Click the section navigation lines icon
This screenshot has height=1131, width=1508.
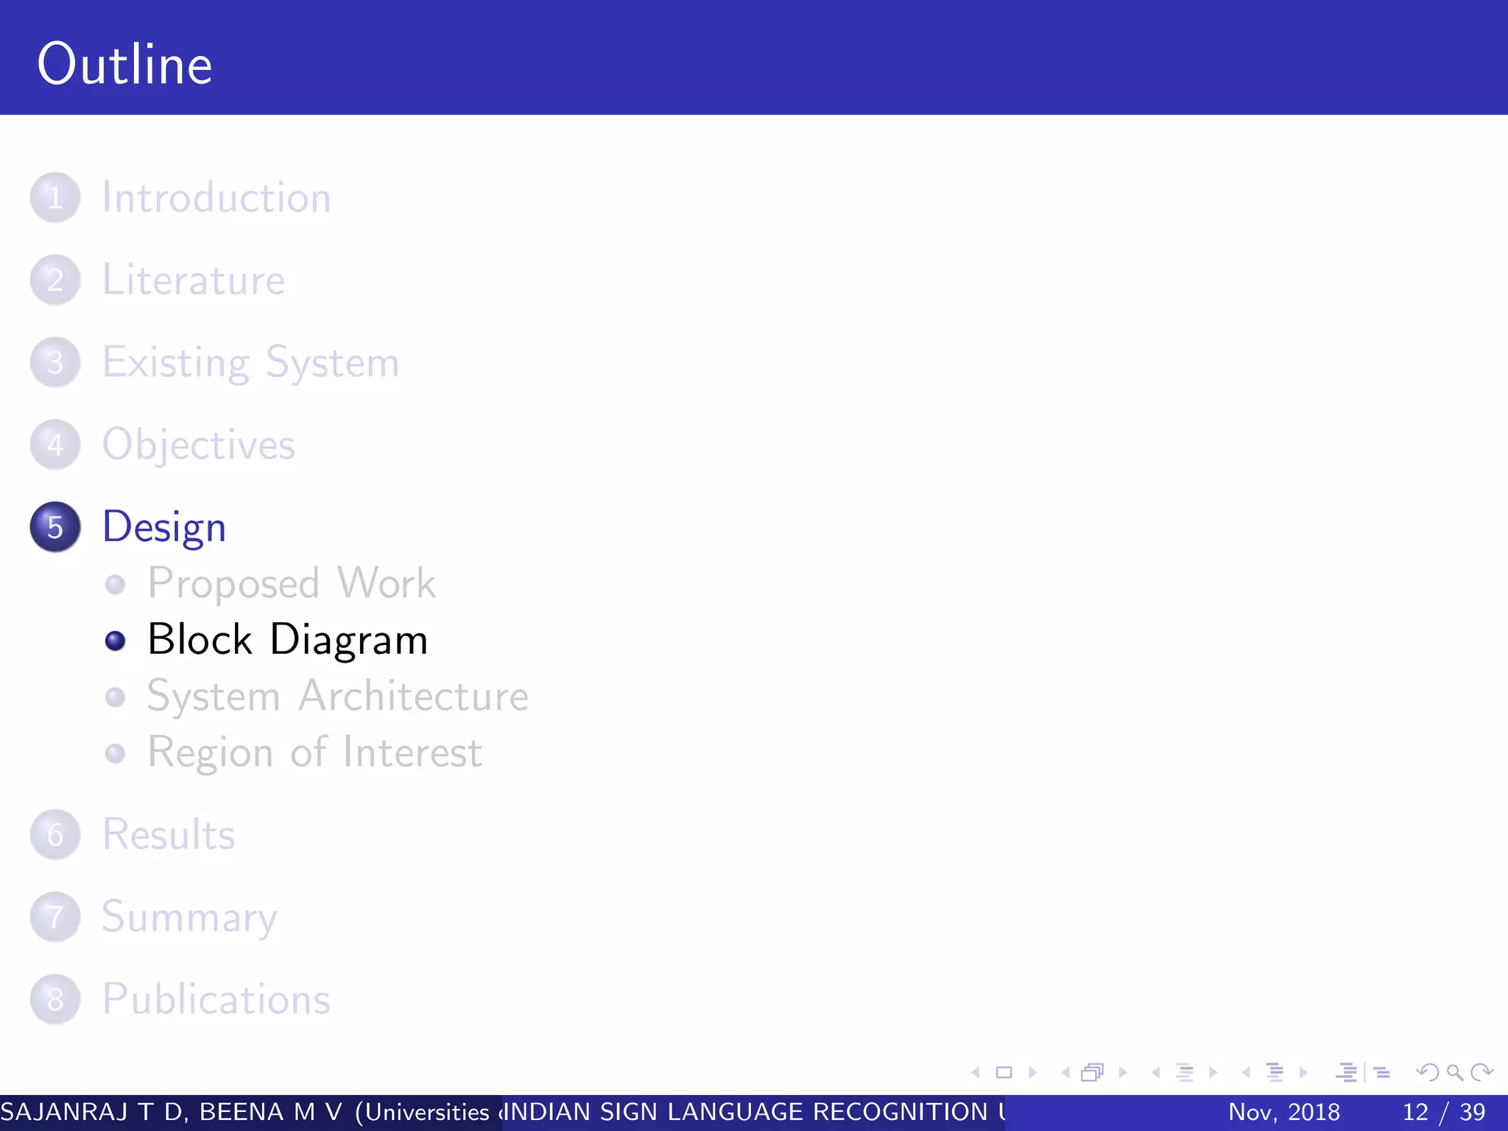(x=1275, y=1073)
